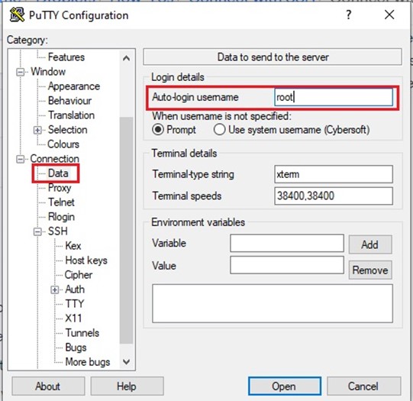Click the category list scroll up arrow
Image resolution: width=413 pixels, height=401 pixels.
click(127, 58)
